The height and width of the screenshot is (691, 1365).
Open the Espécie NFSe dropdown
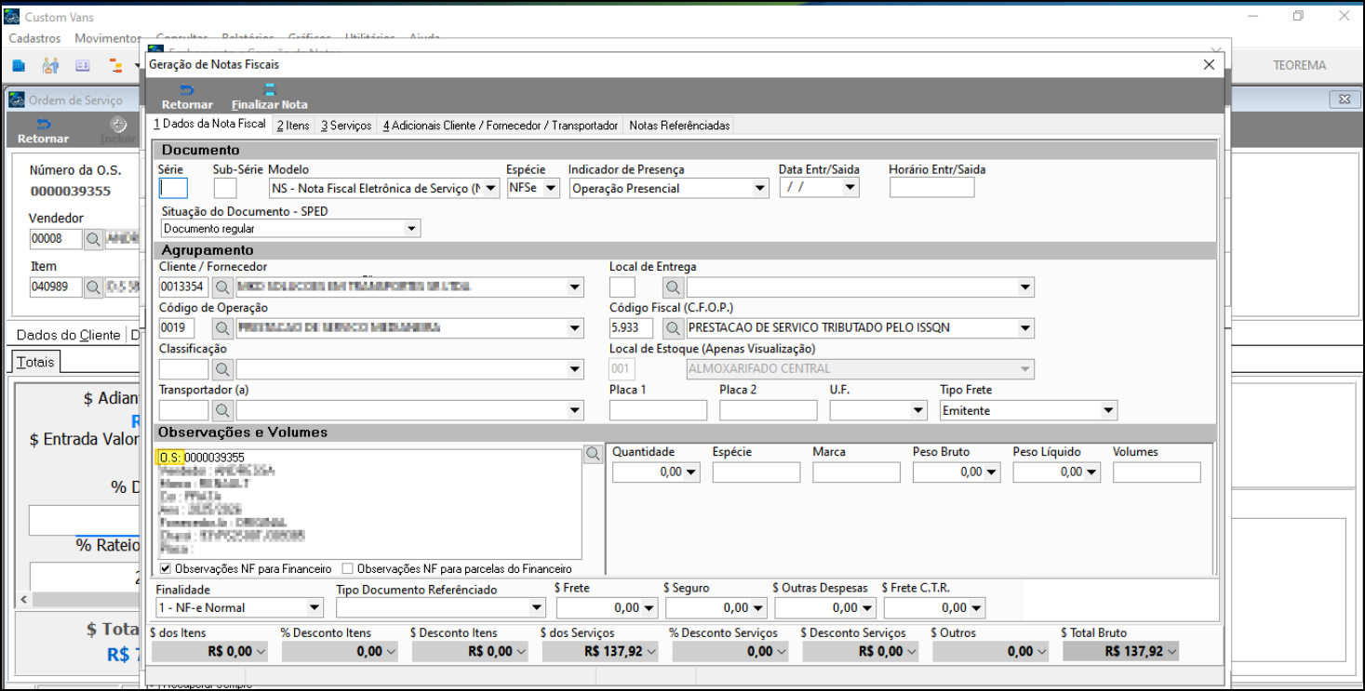[551, 188]
